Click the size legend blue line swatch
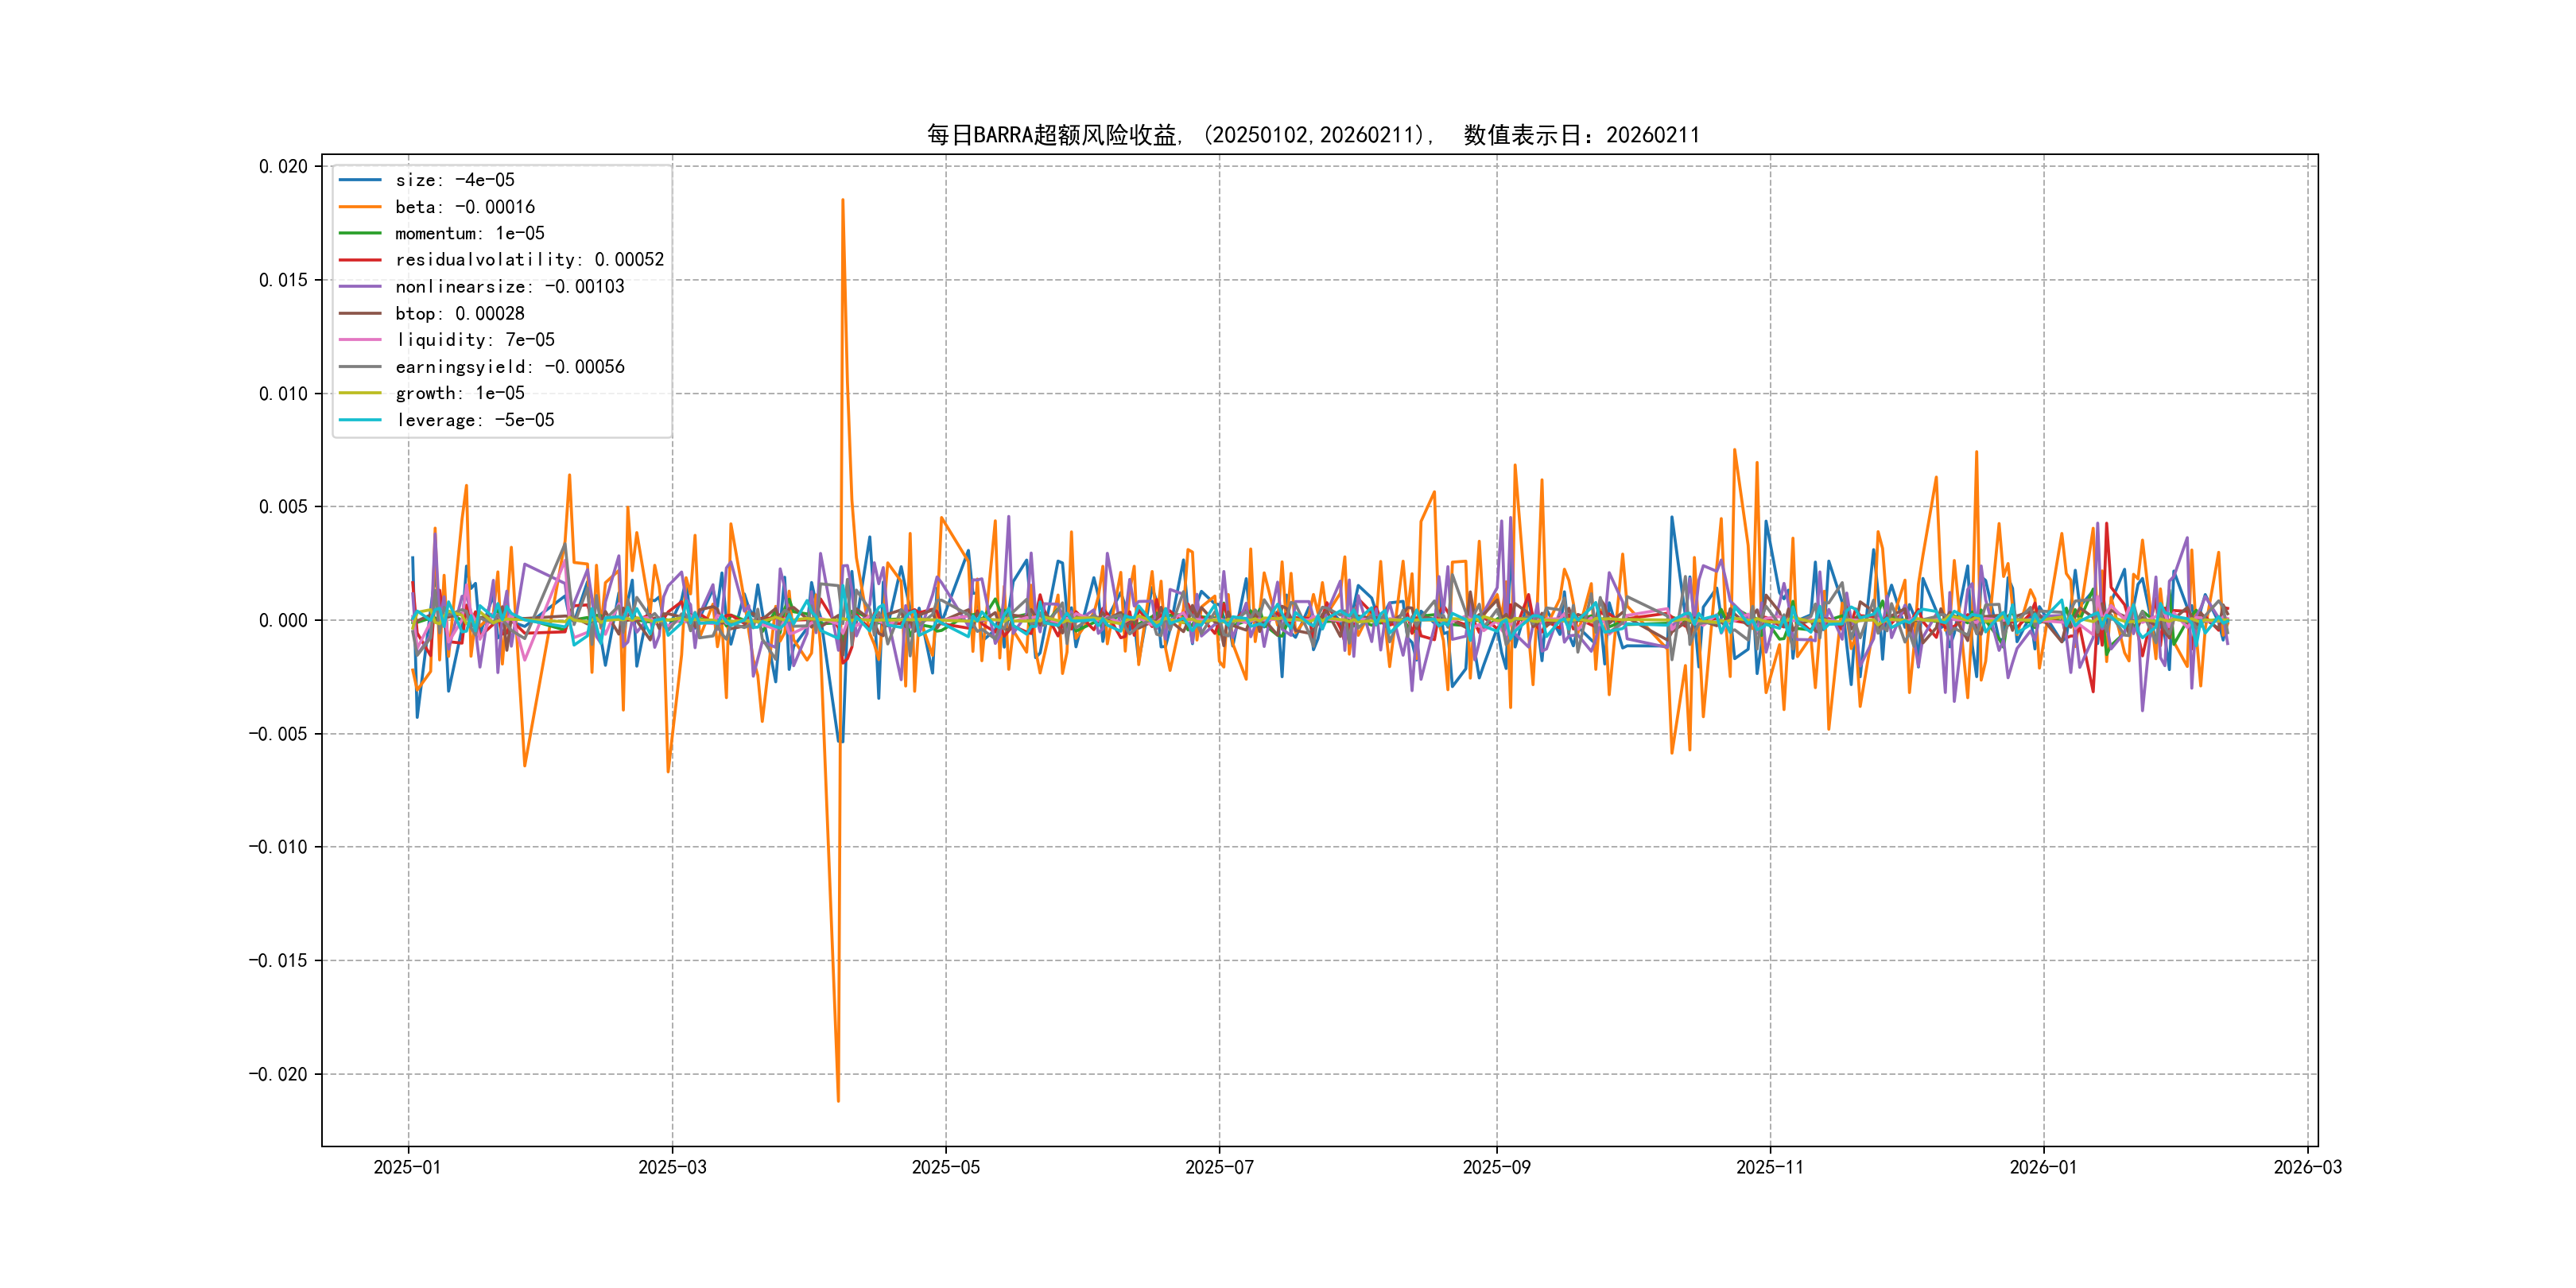Viewport: 2576px width, 1288px height. (360, 180)
